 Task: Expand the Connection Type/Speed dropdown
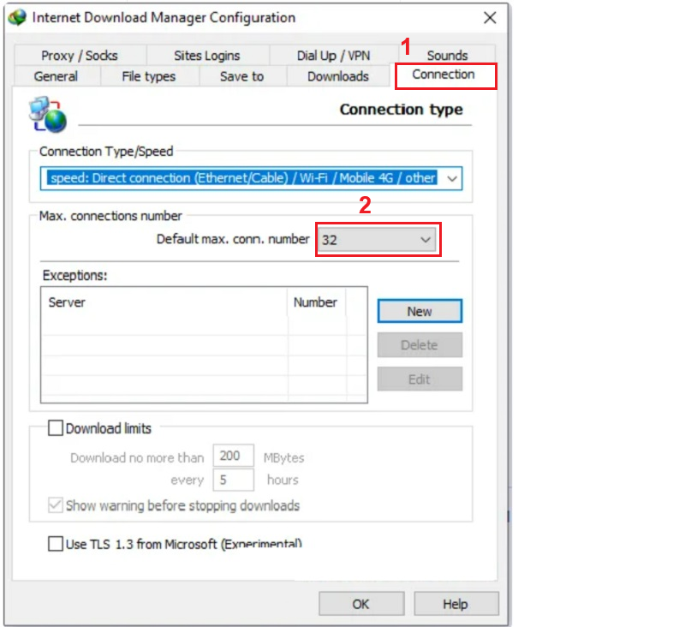(452, 178)
